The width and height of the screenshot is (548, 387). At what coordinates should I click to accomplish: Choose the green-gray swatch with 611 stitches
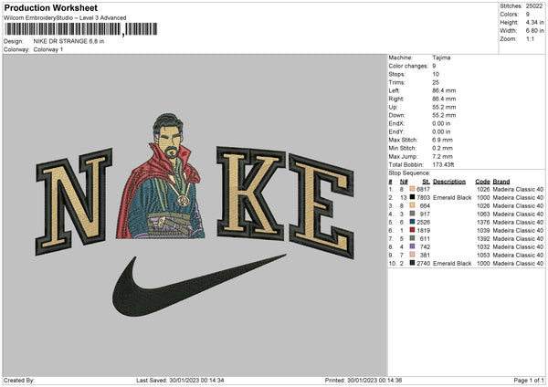[x=412, y=238]
